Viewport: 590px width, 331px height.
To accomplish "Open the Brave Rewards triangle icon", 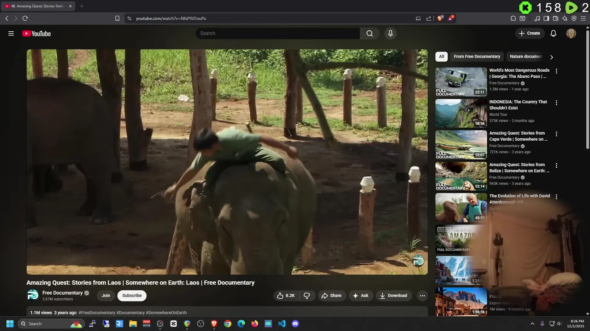I will pyautogui.click(x=451, y=18).
